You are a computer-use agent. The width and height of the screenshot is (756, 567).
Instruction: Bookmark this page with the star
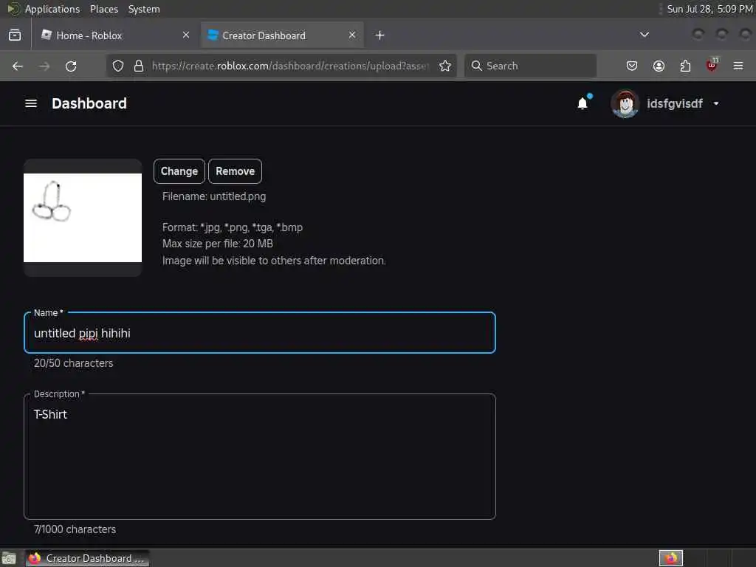click(445, 66)
